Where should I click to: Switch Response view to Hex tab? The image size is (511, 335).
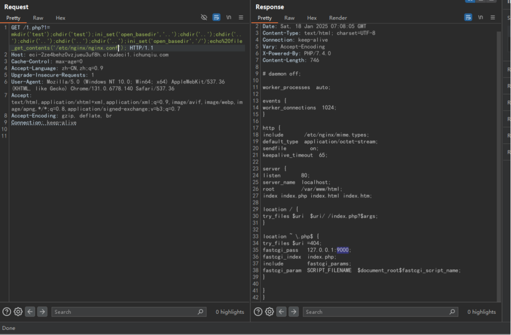pos(312,18)
